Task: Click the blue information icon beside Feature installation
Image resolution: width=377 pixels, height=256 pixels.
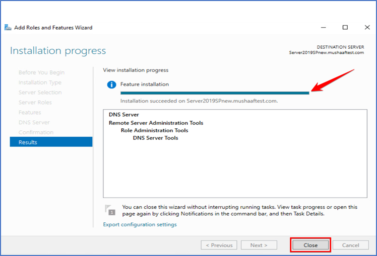Action: click(x=111, y=84)
